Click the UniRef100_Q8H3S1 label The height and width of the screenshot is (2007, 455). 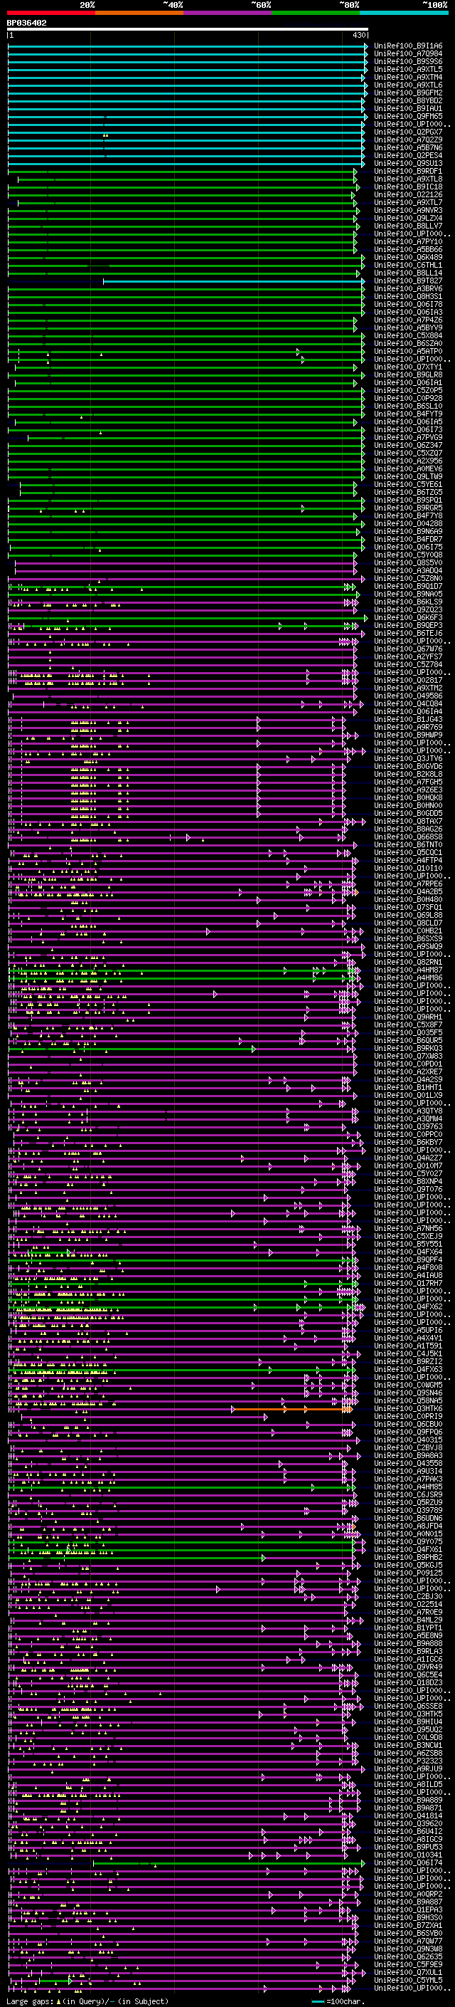pos(408,297)
